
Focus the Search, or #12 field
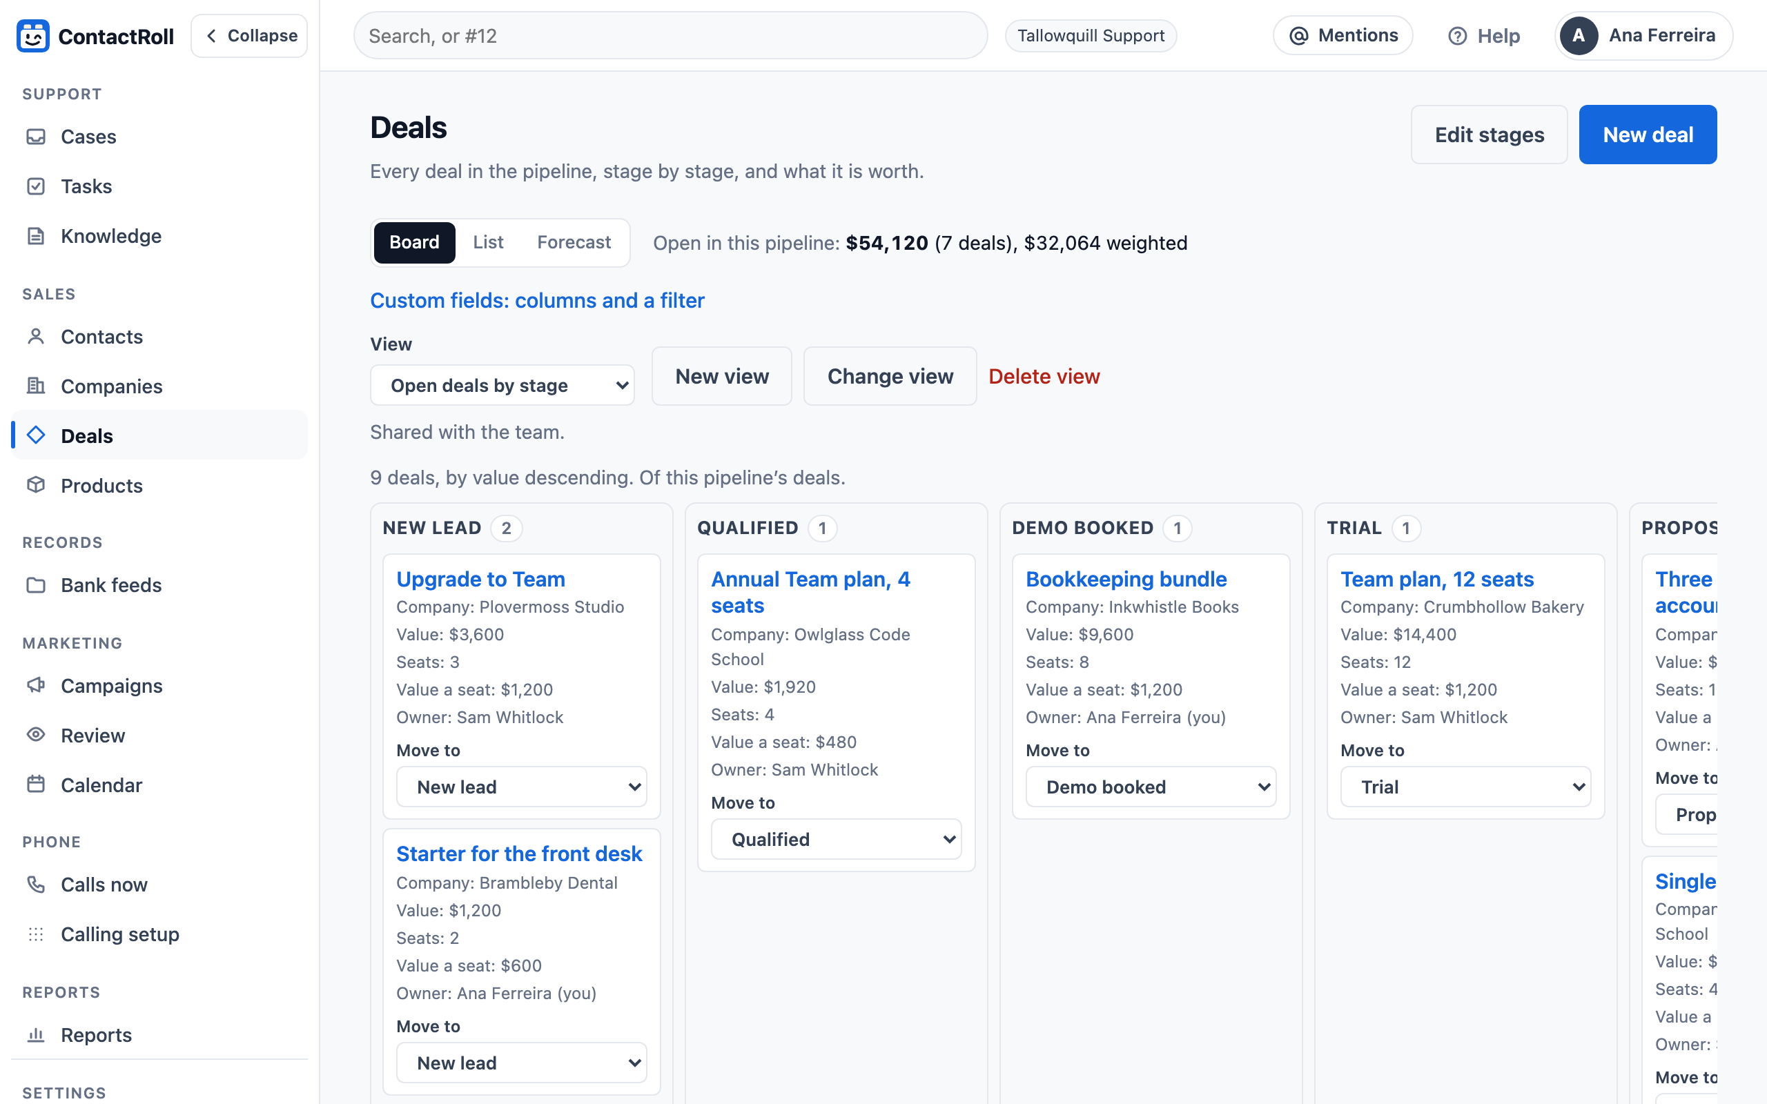point(670,36)
